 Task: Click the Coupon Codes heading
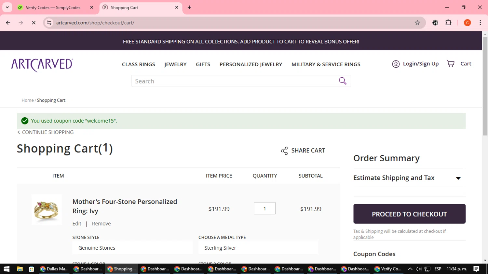(x=374, y=254)
